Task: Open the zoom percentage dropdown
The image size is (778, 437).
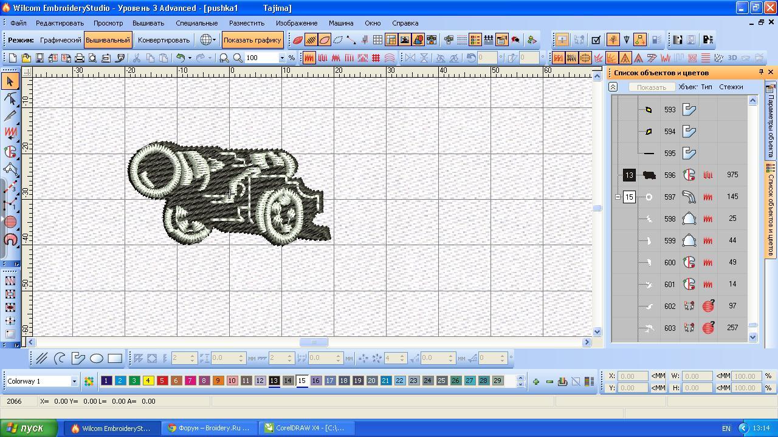Action: pyautogui.click(x=281, y=58)
